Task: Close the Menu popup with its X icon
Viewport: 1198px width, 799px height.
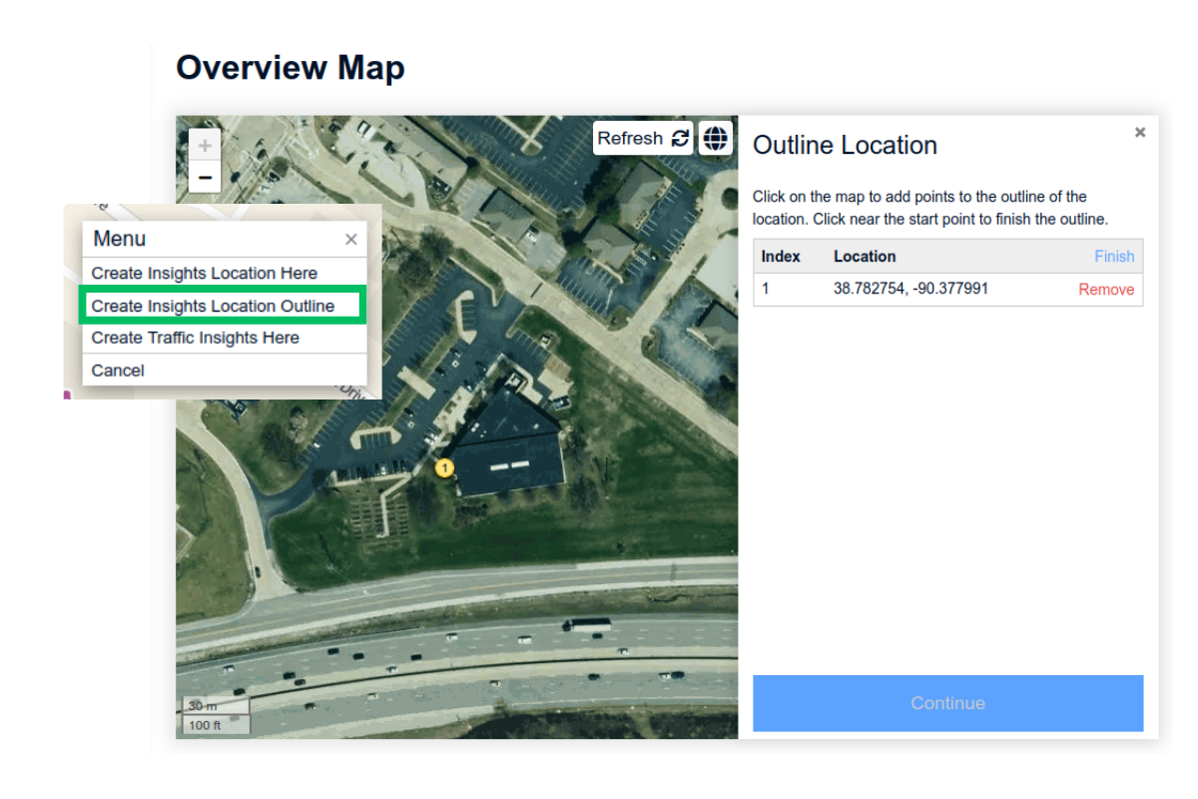Action: 350,240
